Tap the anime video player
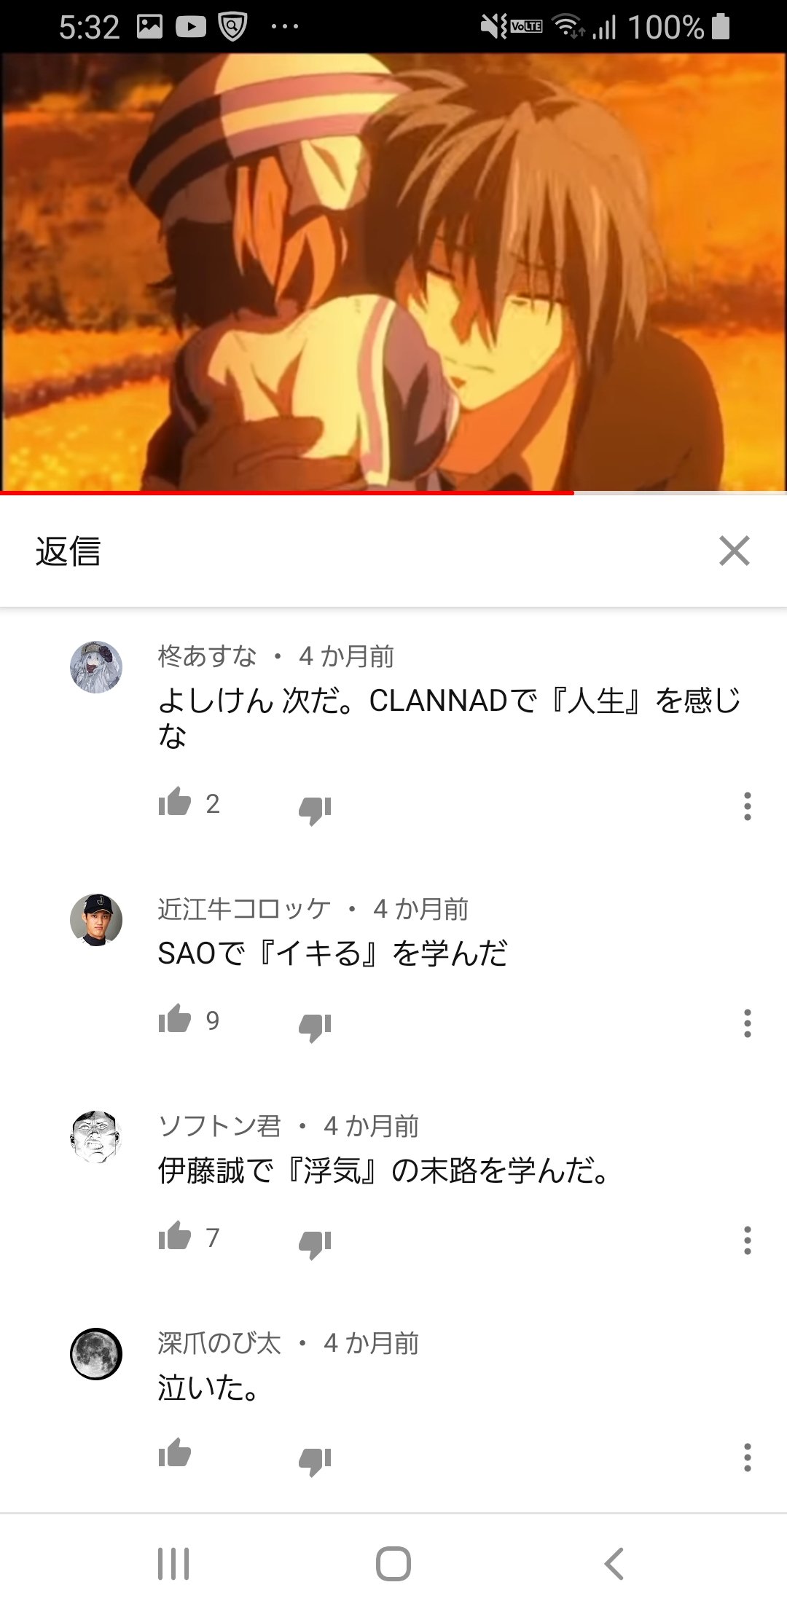Image resolution: width=787 pixels, height=1617 pixels. coord(393,272)
